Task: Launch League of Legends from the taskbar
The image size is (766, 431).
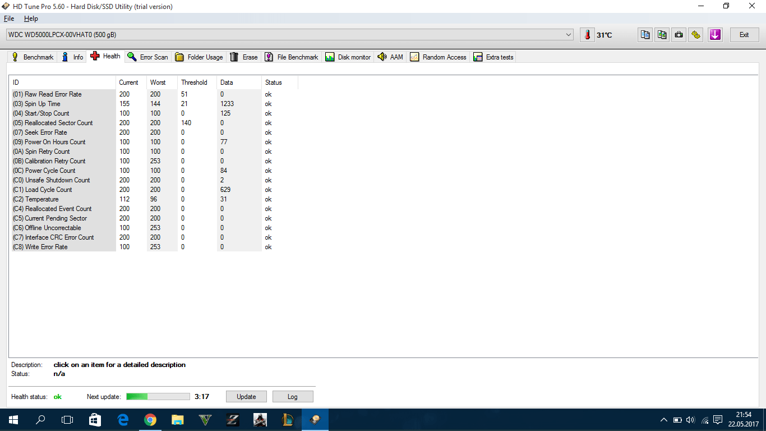Action: 287,420
